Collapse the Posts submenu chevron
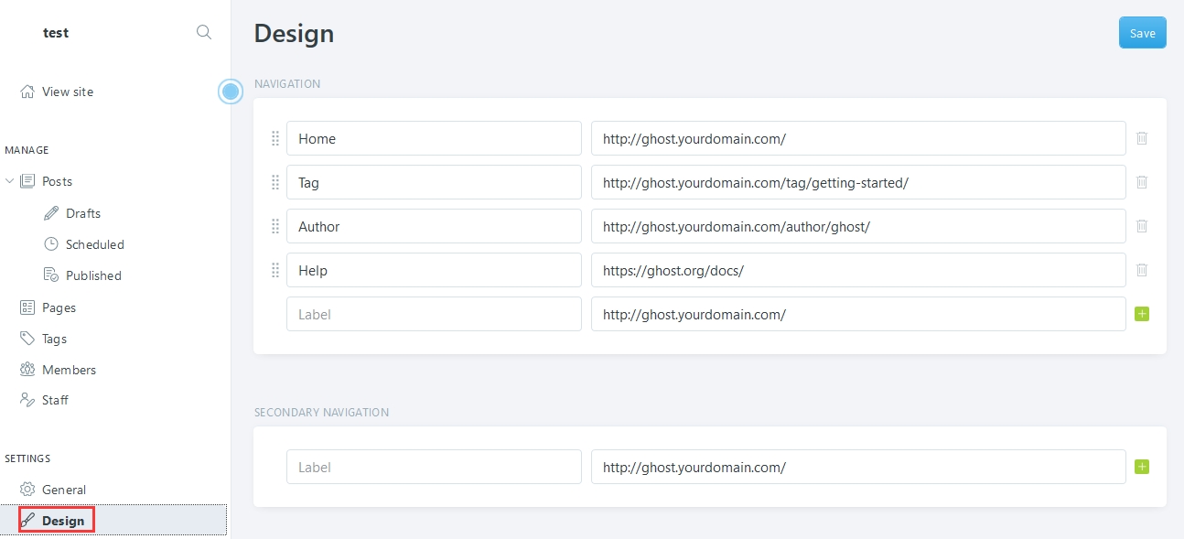Image resolution: width=1184 pixels, height=539 pixels. [x=10, y=181]
